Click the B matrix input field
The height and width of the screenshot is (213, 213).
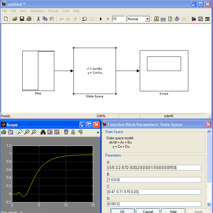pyautogui.click(x=154, y=180)
